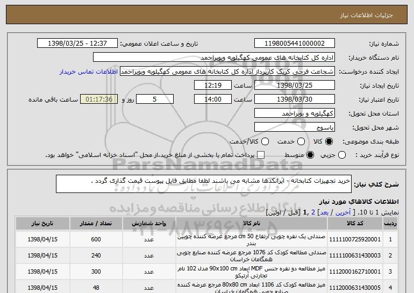Click the شرح کلی نیاز description box
Screen dimensions: 414x293
pyautogui.click(x=203, y=183)
